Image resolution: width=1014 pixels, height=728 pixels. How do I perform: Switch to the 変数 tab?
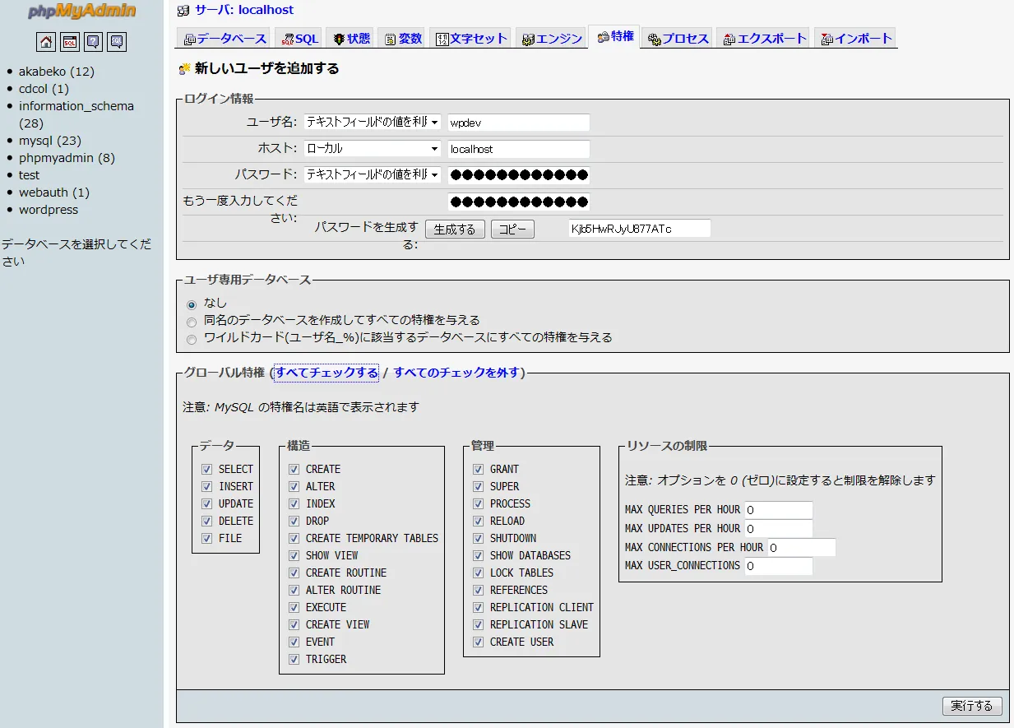click(x=401, y=37)
